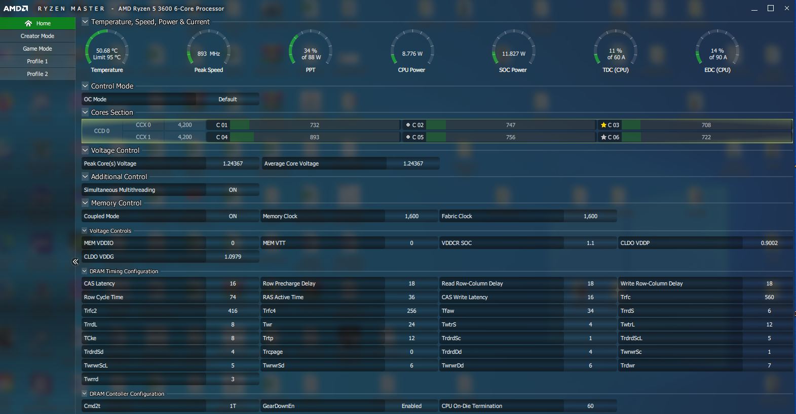This screenshot has height=414, width=796.
Task: Click the VDDCR SOC value 1.1
Action: (x=590, y=243)
